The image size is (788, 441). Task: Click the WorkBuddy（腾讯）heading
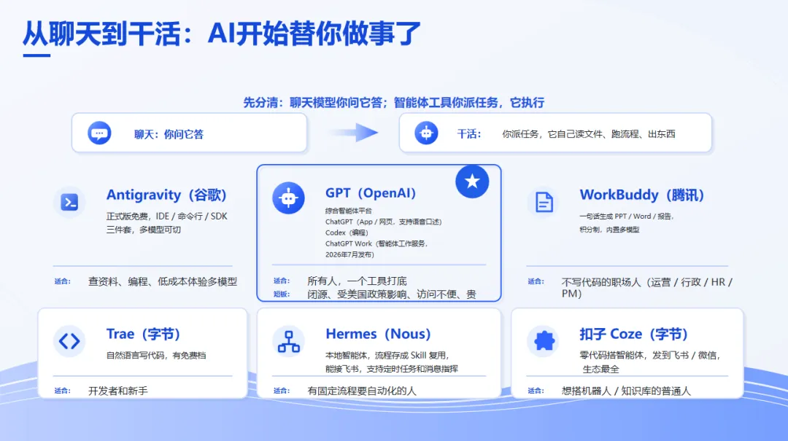click(x=642, y=195)
